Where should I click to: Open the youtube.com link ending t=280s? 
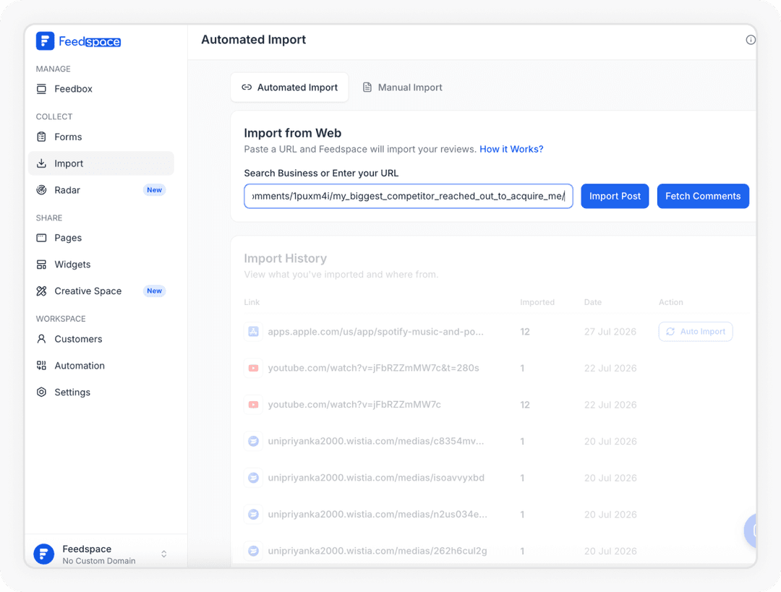[374, 368]
